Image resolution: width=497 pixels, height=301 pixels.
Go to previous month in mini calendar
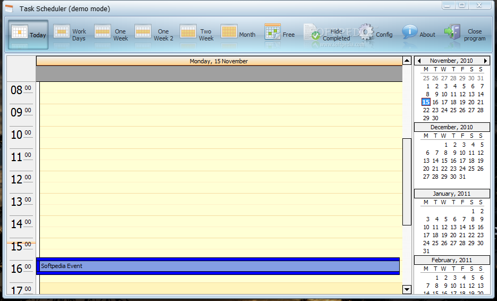[419, 61]
